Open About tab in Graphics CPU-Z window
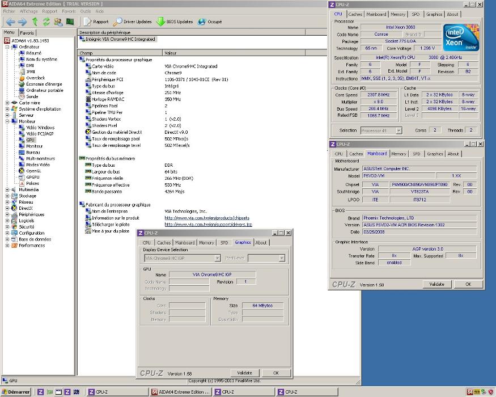 click(x=261, y=243)
